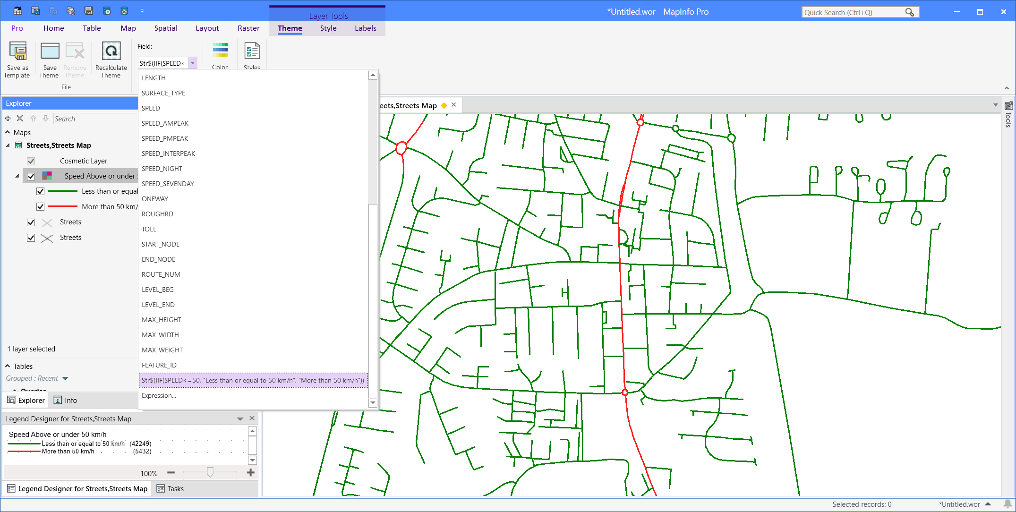
Task: Collapse the Maps tree section
Action: pos(8,133)
